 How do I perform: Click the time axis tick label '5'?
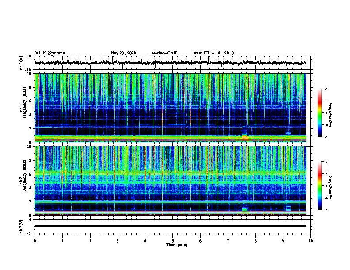click(x=172, y=241)
